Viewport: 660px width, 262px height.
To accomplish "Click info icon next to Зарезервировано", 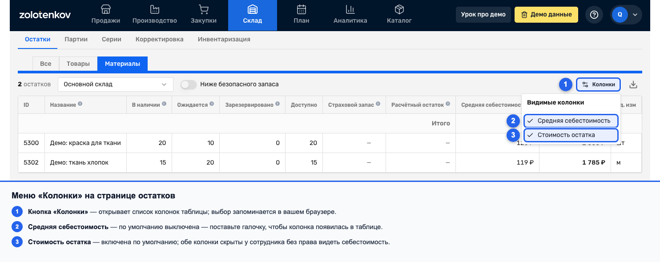I will (x=278, y=104).
